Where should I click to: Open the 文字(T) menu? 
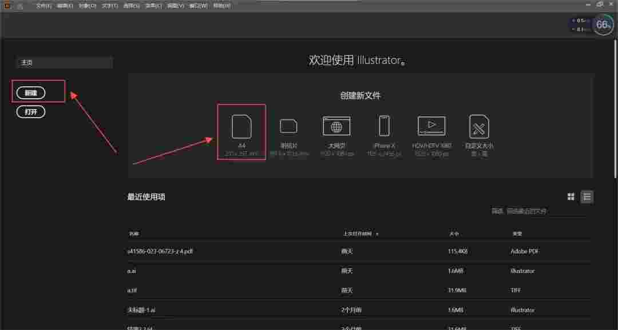coord(109,6)
